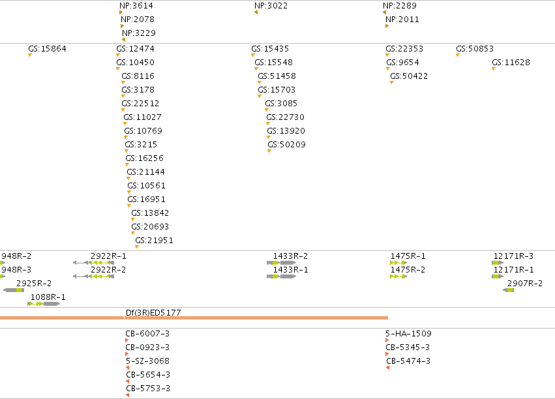Click the CB-5345-3 label
This screenshot has width=555, height=399.
coord(408,347)
